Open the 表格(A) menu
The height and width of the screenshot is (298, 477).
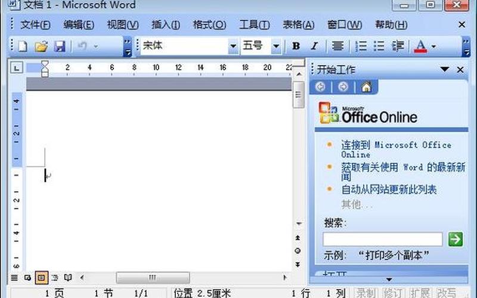(x=299, y=24)
